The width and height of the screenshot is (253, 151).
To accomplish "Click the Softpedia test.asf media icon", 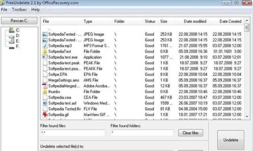I will [x=45, y=103].
